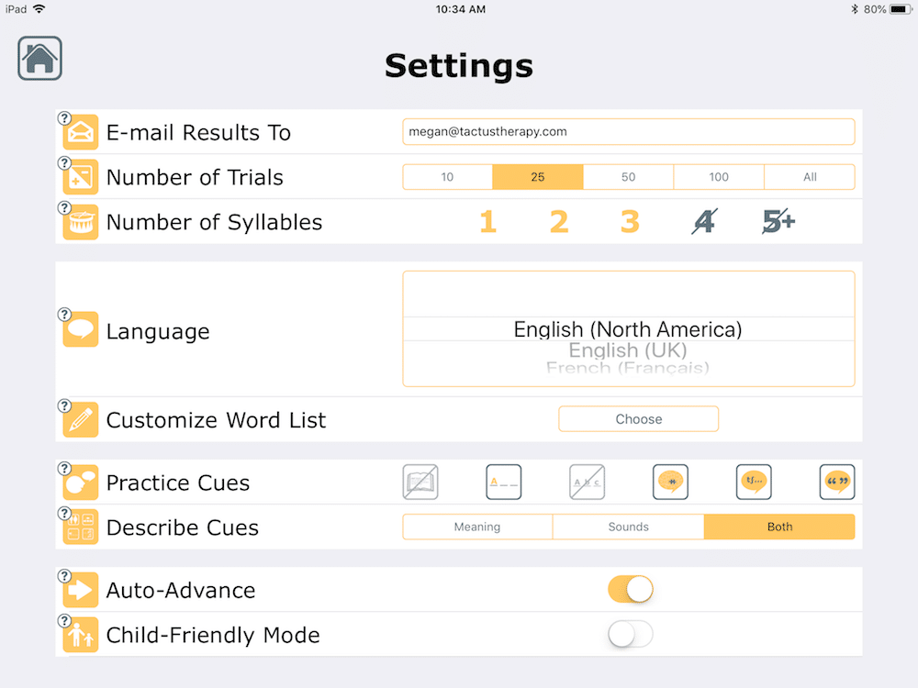This screenshot has height=688, width=918.
Task: Open help question mark for Language
Action: (x=64, y=315)
